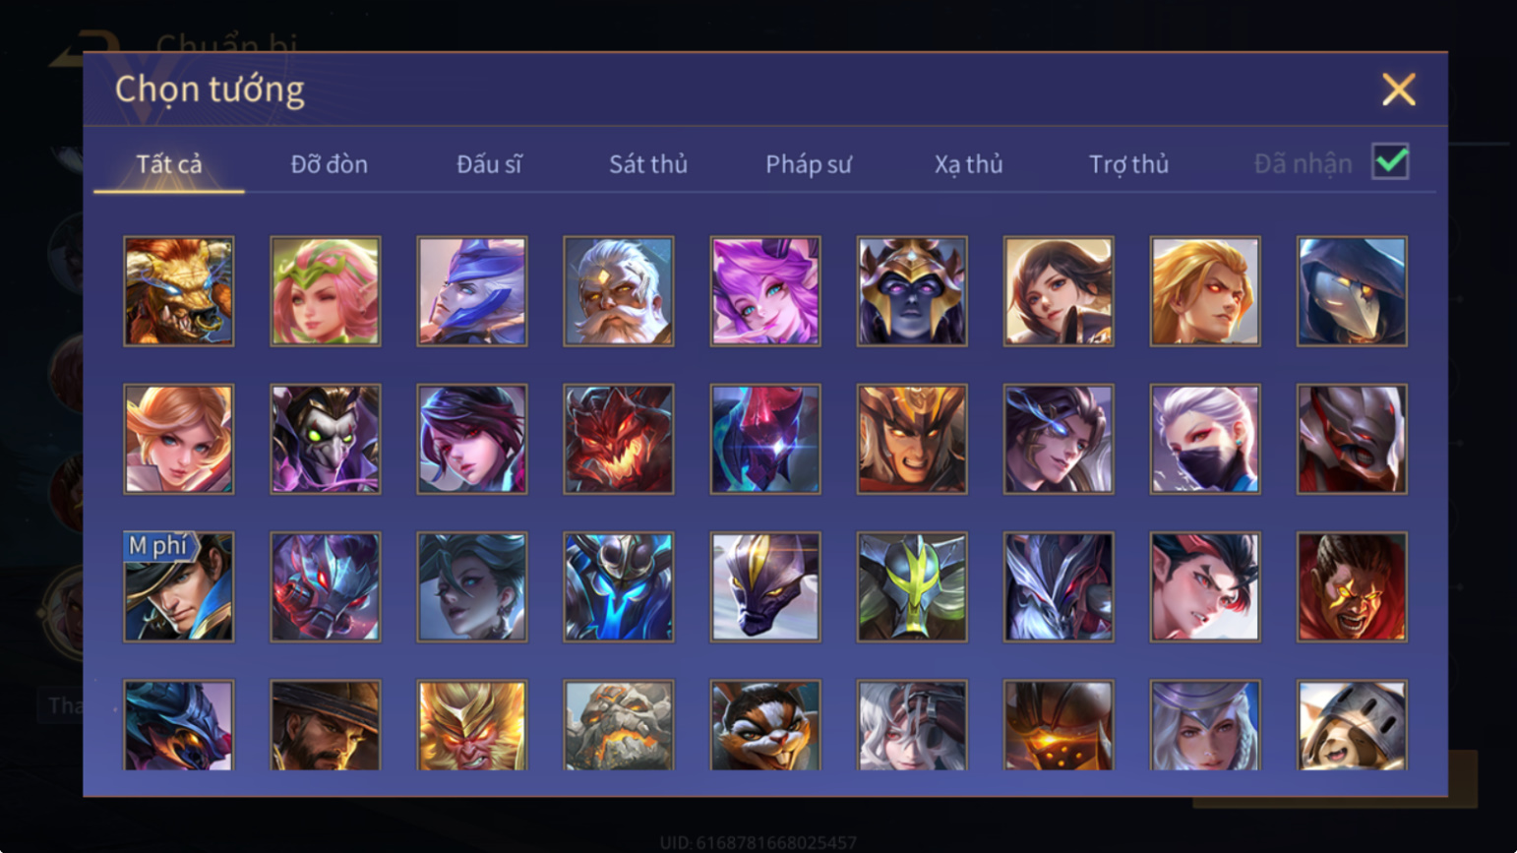Select the golden monkey king hero
The width and height of the screenshot is (1517, 853).
point(472,725)
